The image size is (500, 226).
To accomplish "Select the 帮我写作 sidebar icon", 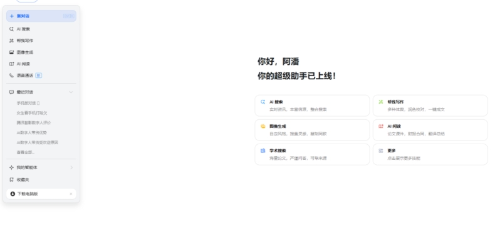I will pos(11,41).
